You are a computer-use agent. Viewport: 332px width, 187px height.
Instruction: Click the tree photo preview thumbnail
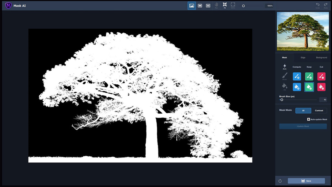point(303,31)
